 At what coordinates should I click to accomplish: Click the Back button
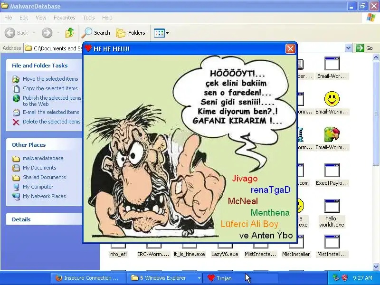17,33
